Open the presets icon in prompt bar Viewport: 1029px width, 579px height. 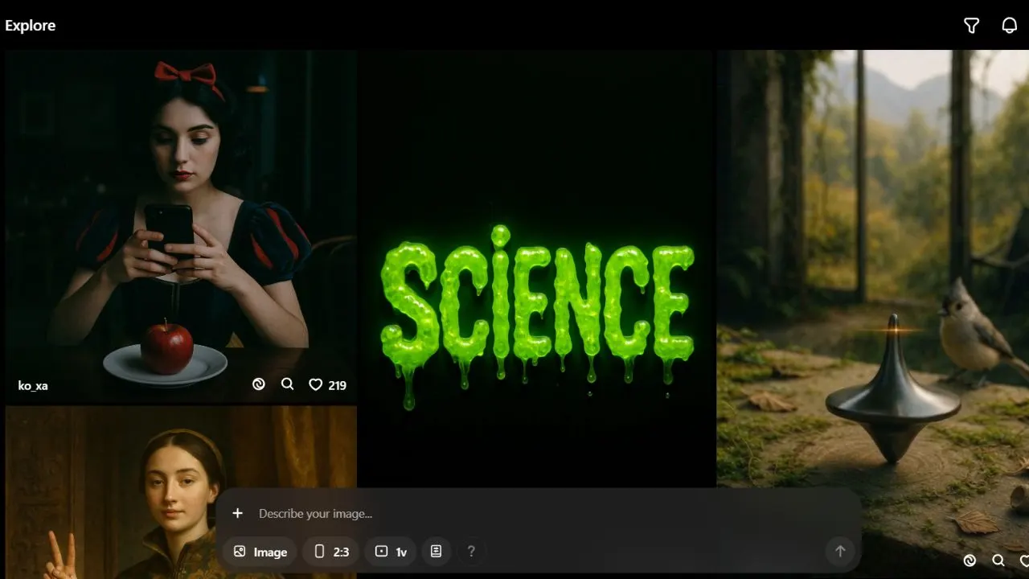[436, 552]
